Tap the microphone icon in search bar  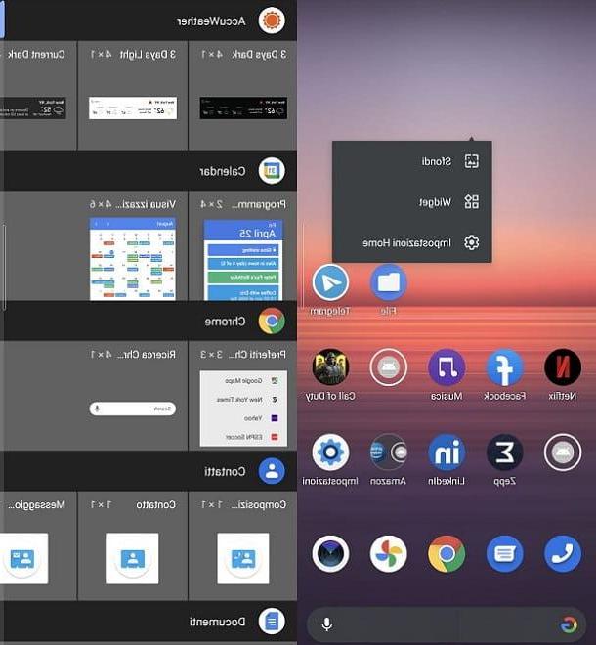327,624
